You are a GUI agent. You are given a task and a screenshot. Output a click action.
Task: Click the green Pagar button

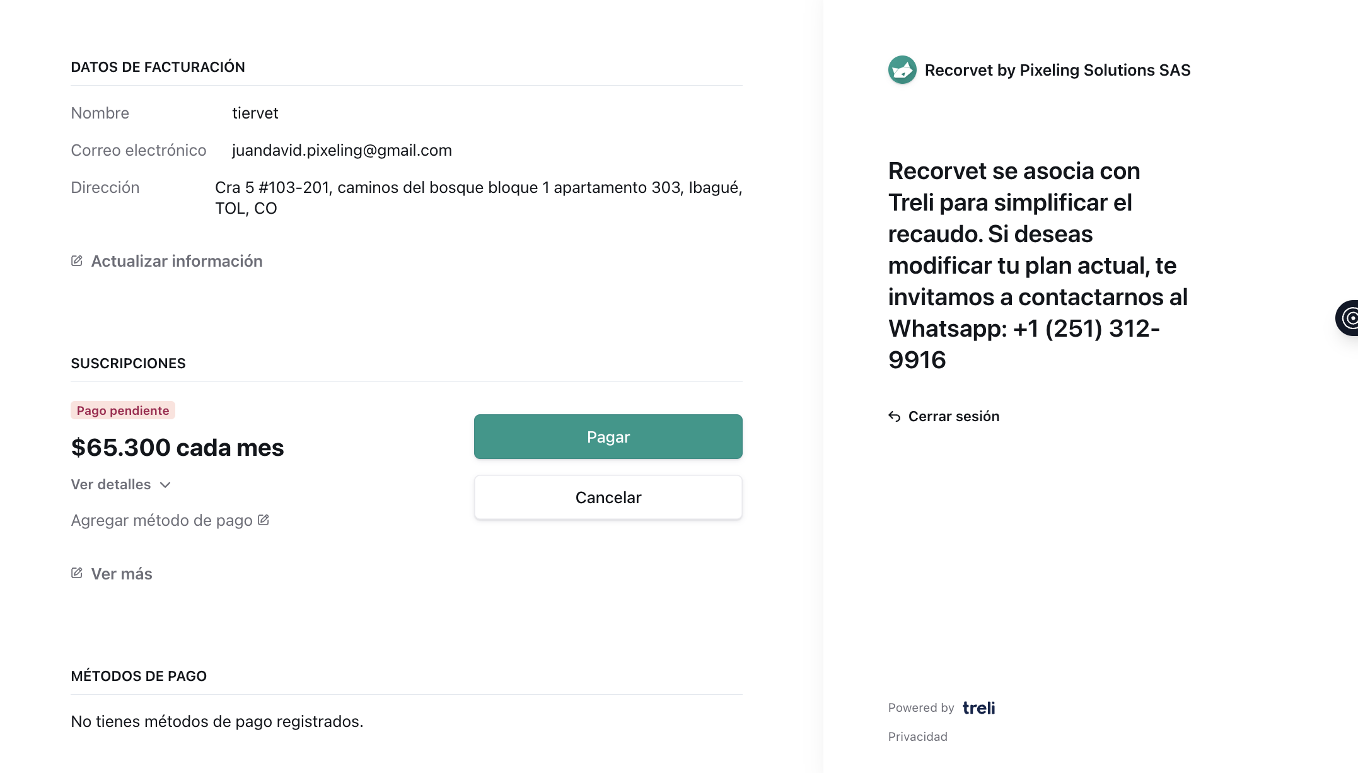point(608,436)
